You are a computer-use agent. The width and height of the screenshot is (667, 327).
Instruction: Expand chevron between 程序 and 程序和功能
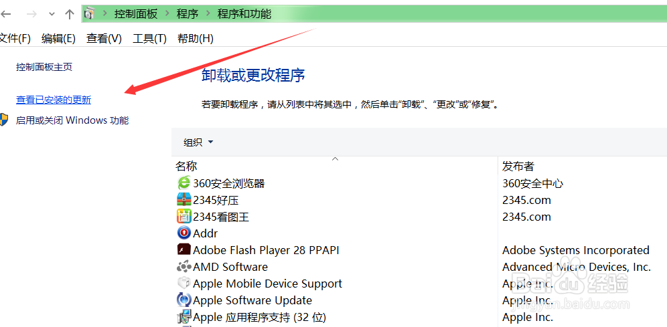coord(208,14)
